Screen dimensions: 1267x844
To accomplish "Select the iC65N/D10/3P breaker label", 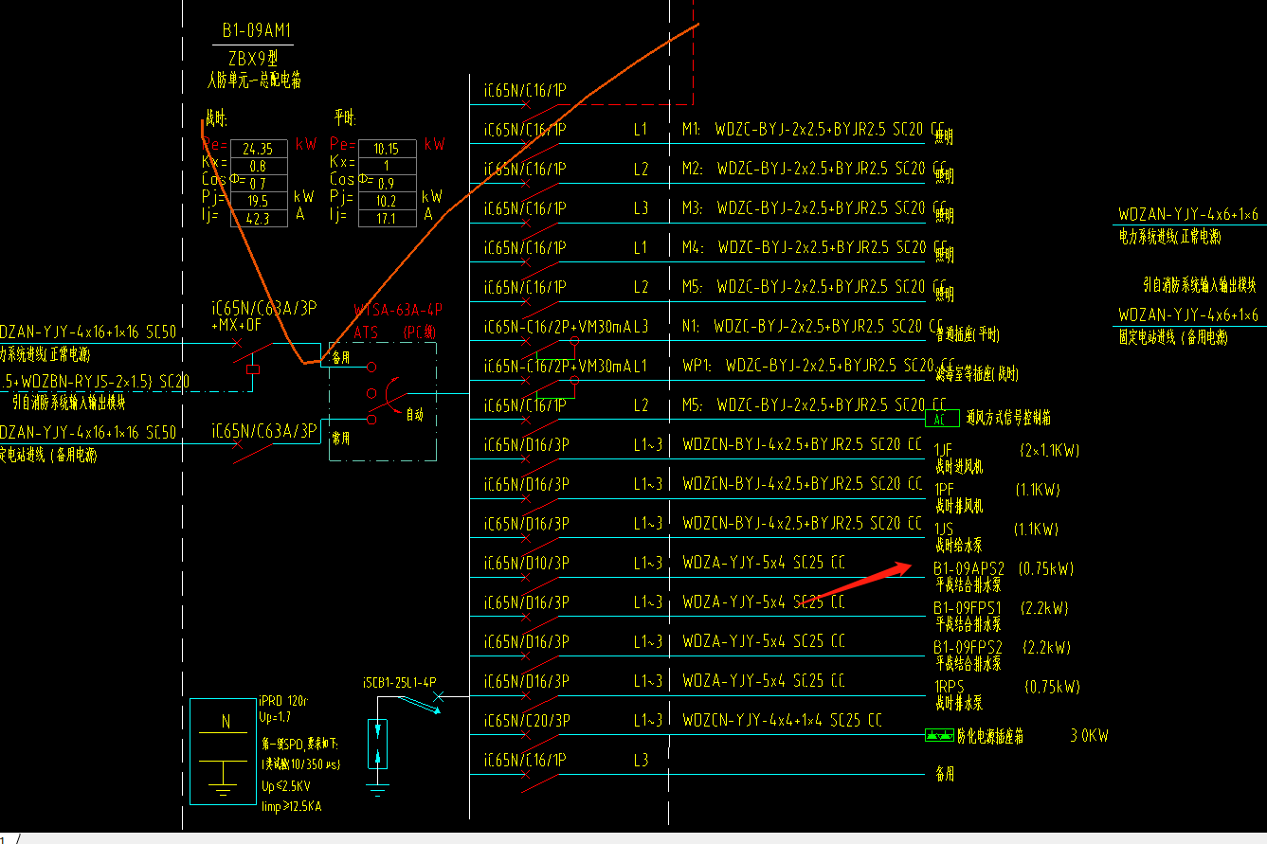I will [526, 564].
